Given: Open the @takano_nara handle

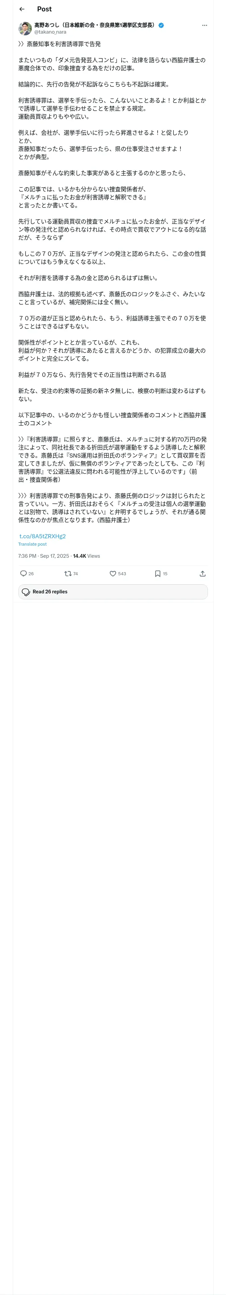Looking at the screenshot, I should (50, 32).
